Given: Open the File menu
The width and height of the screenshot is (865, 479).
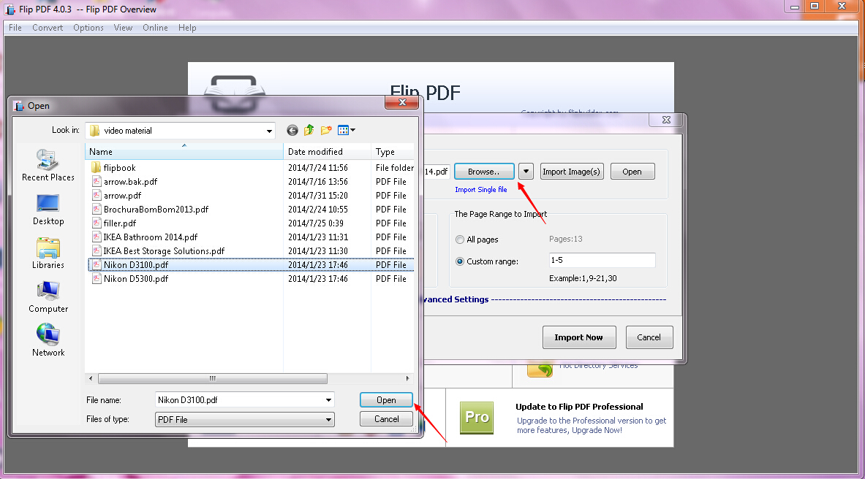Looking at the screenshot, I should (15, 28).
